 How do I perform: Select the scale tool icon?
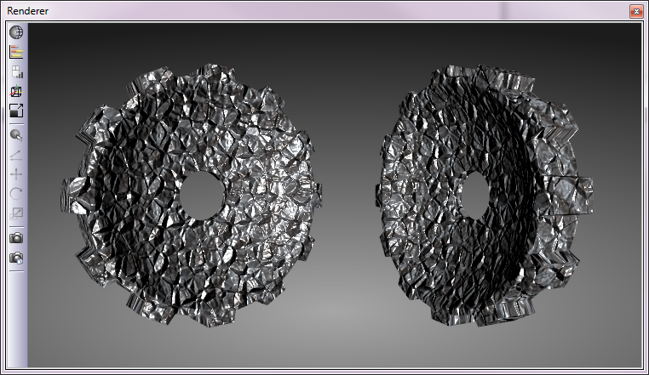coord(16,213)
